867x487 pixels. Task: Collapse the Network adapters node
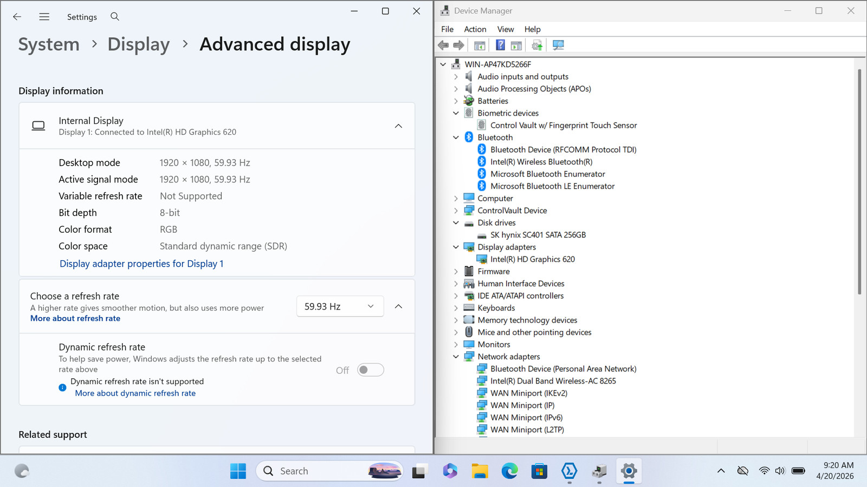click(456, 357)
